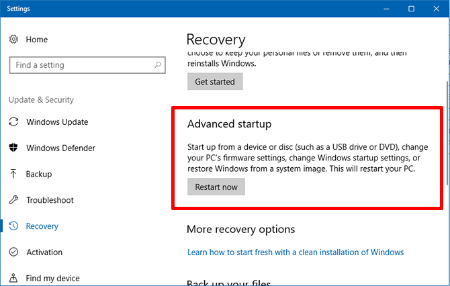Image resolution: width=450 pixels, height=286 pixels.
Task: Click the Backup up-arrow icon
Action: point(13,174)
